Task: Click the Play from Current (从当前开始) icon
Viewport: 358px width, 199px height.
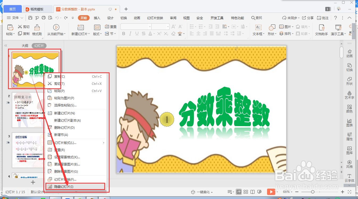Action: [x=56, y=27]
